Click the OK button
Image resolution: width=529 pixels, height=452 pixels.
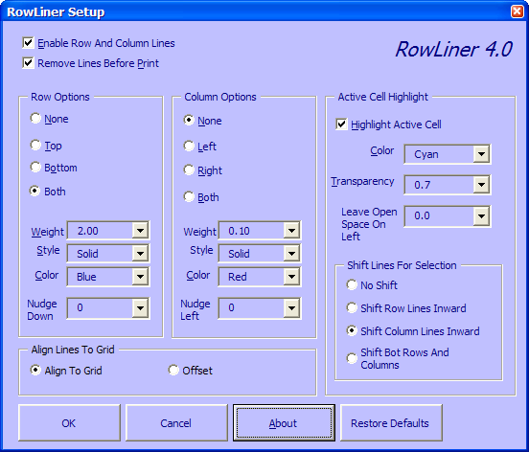pos(69,422)
